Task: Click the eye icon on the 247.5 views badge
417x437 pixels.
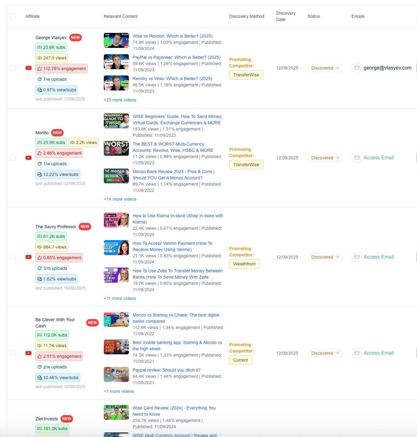Action: [40, 58]
